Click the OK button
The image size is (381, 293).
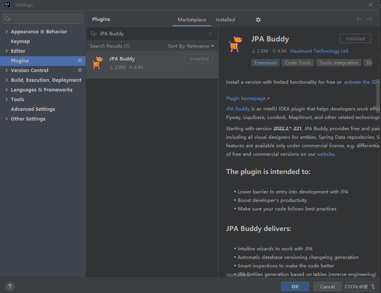pyautogui.click(x=295, y=286)
